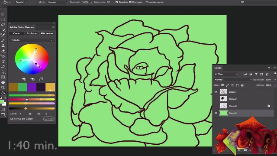Select the Clone Stamp tool
277x156 pixels.
3,45
